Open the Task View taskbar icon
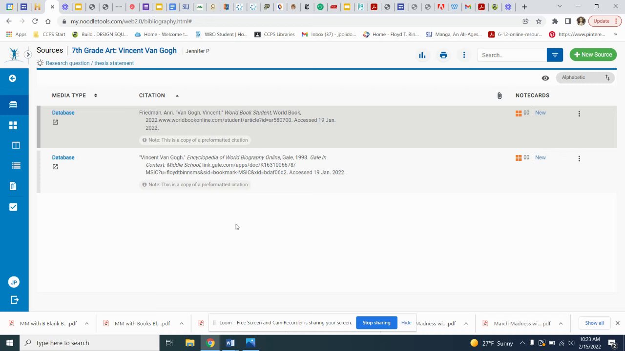This screenshot has width=625, height=351. 169,343
